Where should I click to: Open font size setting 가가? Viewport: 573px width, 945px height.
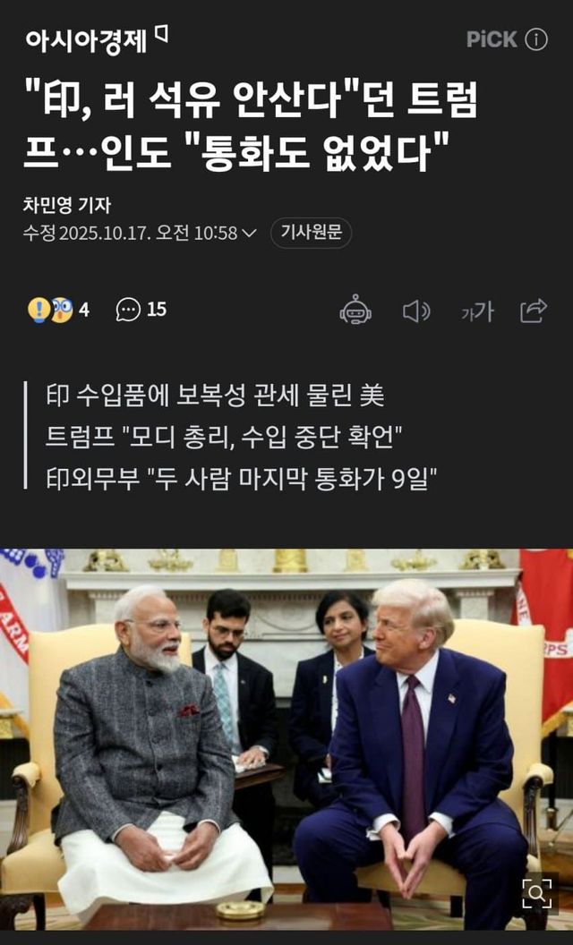[477, 311]
